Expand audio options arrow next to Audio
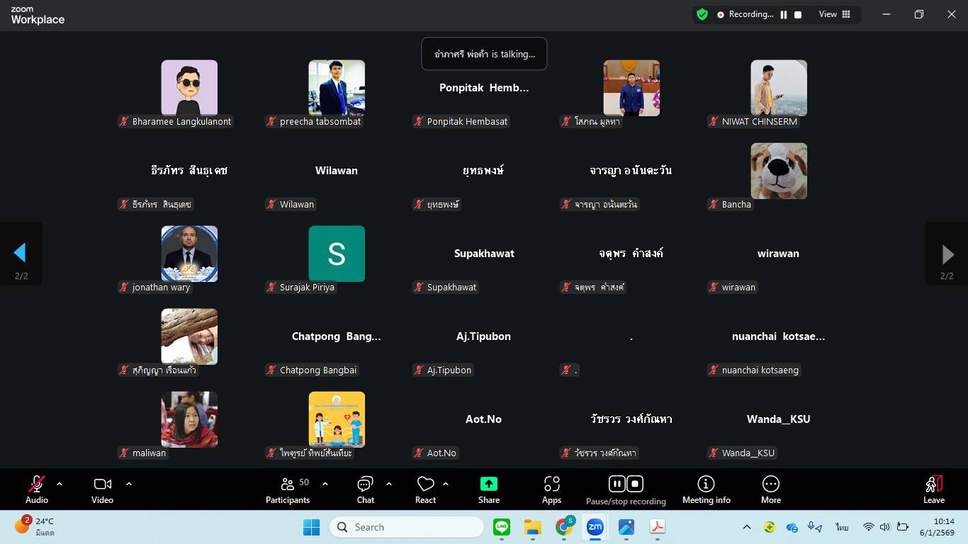The image size is (968, 544). point(60,484)
